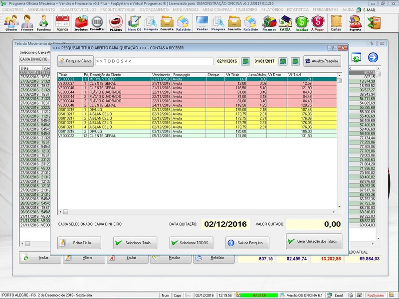399x299 pixels.
Task: Open the RELATÓRIOS menu
Action: 272,9
